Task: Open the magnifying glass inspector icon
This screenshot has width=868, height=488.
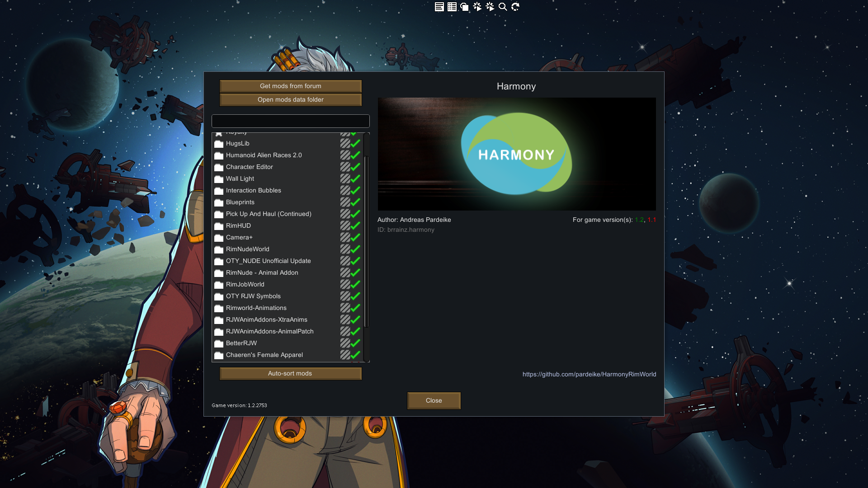Action: pyautogui.click(x=502, y=7)
